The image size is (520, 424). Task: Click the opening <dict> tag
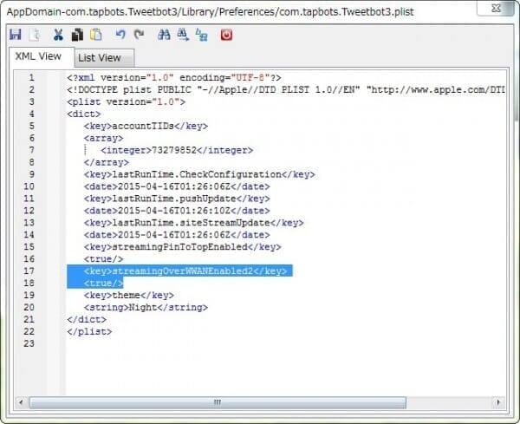[x=83, y=114]
